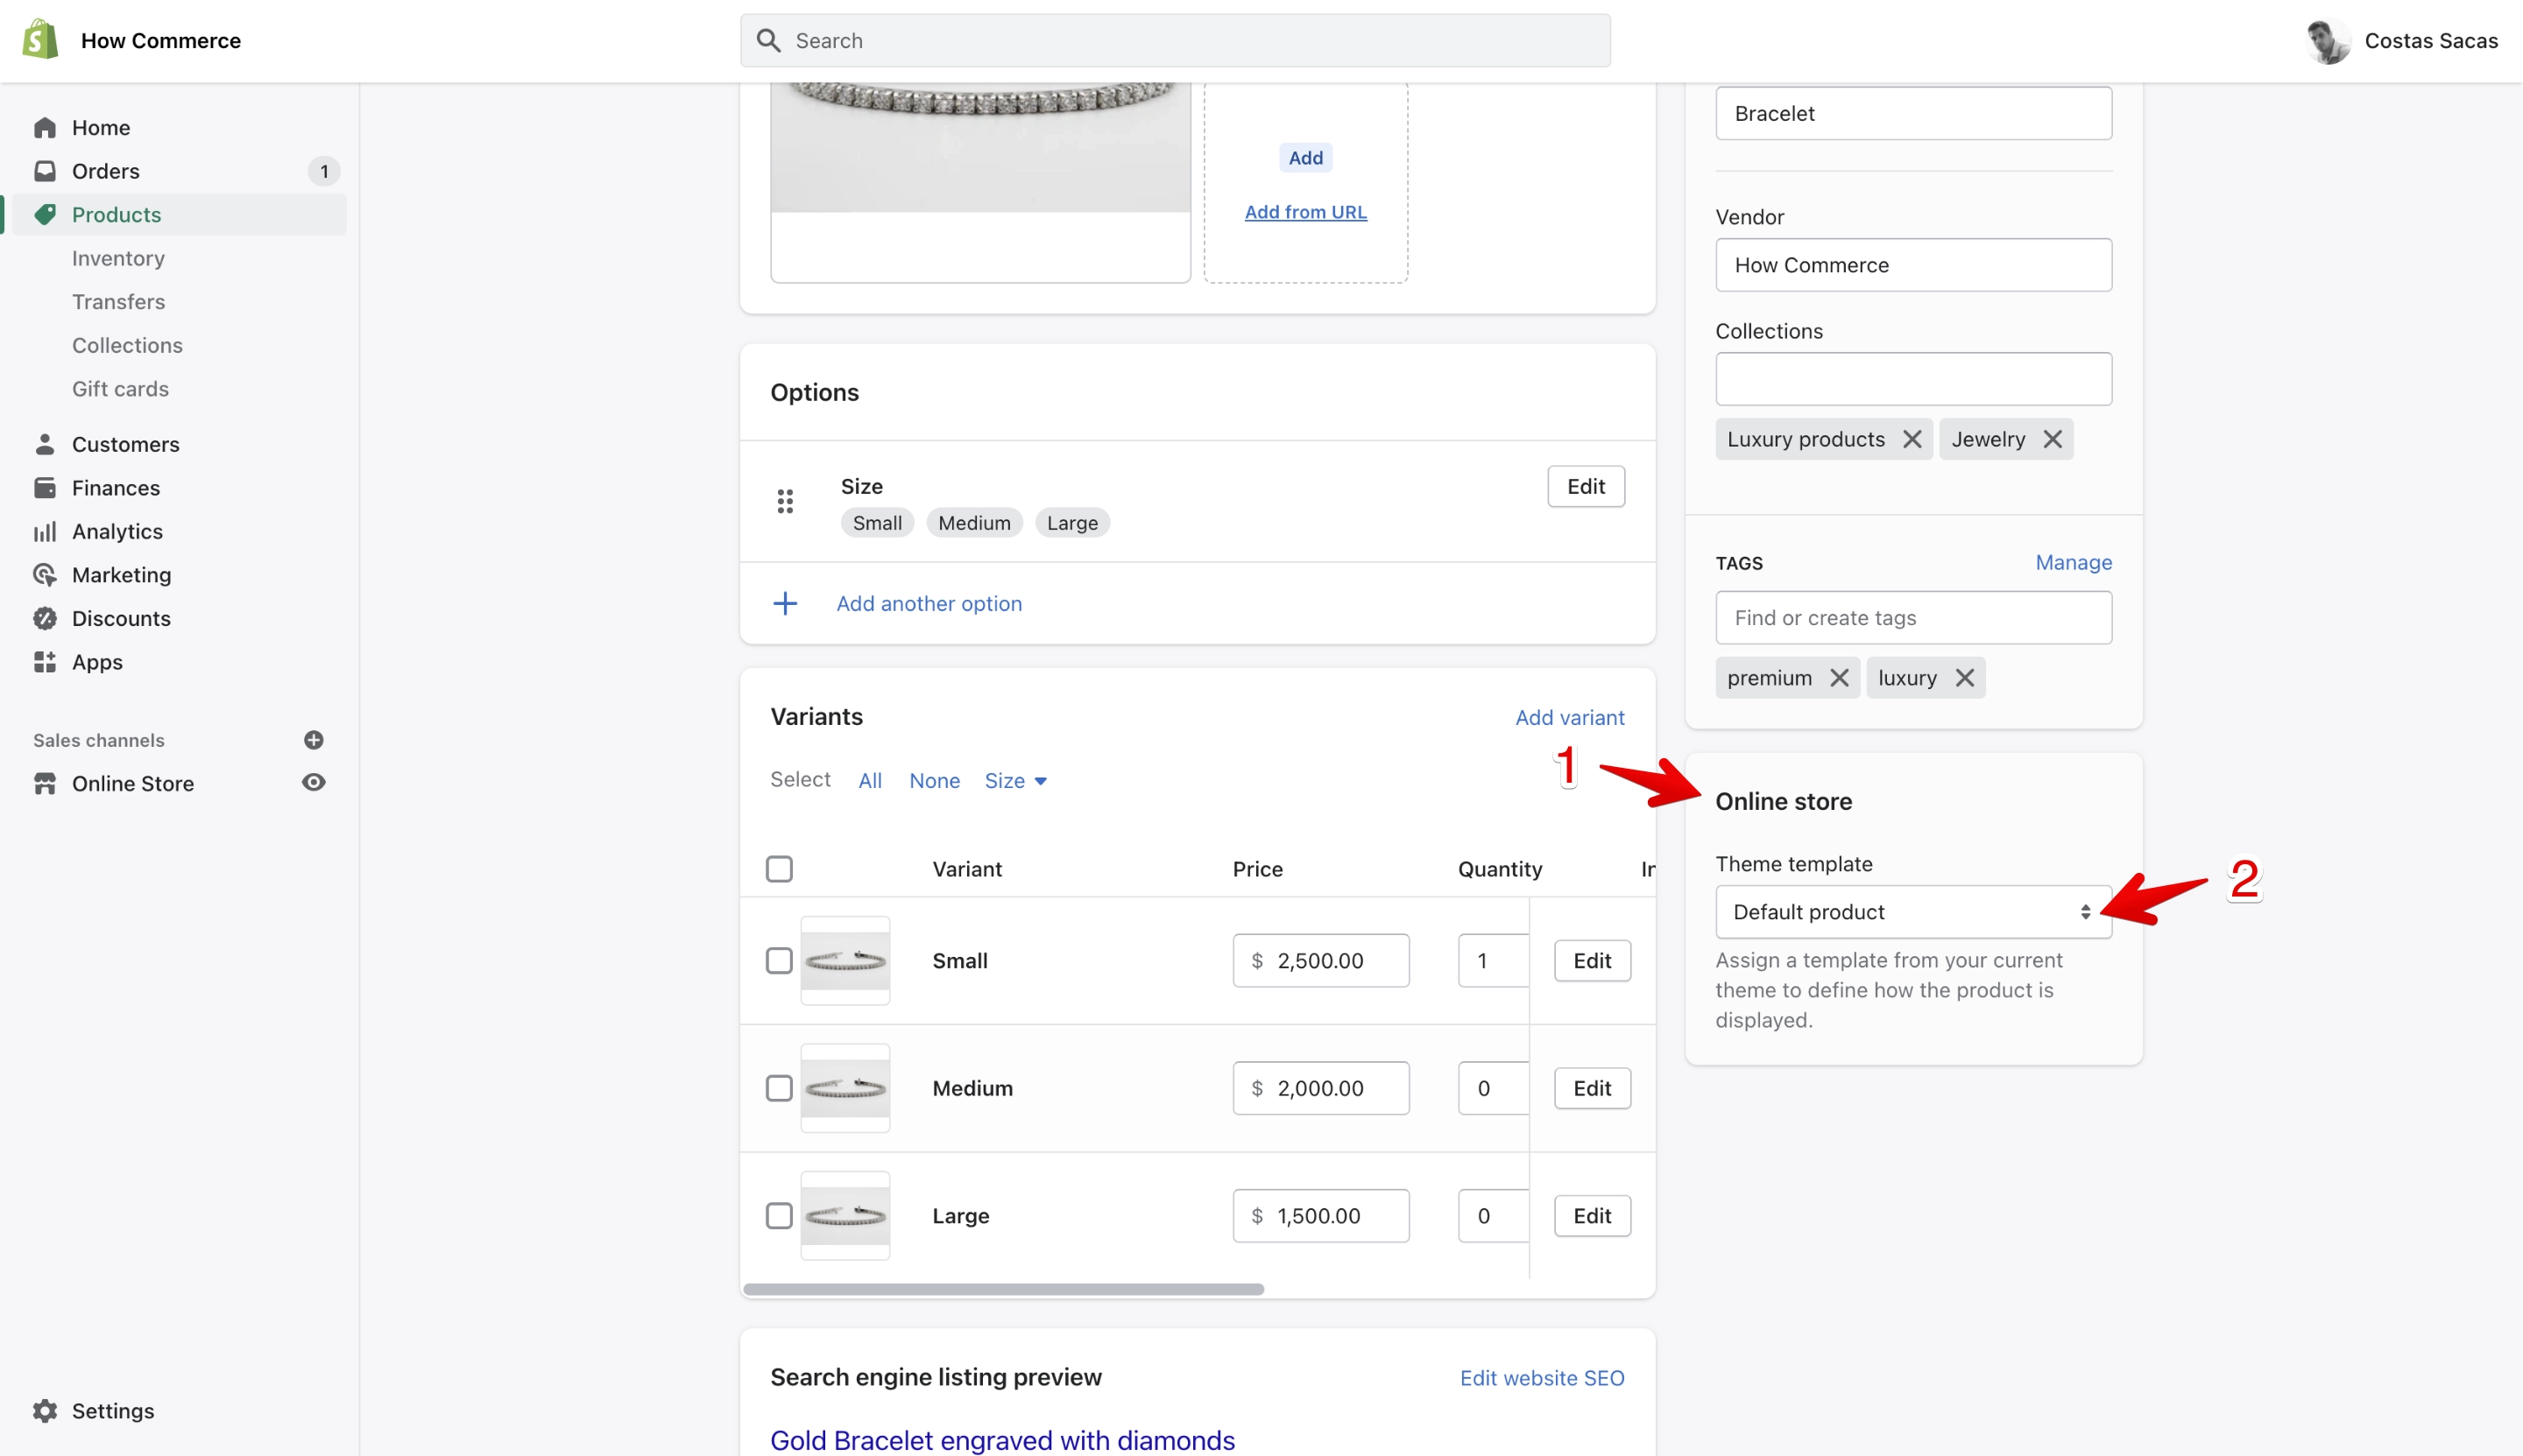The image size is (2523, 1456).
Task: Click the Large variant bracelet thumbnail
Action: [845, 1216]
